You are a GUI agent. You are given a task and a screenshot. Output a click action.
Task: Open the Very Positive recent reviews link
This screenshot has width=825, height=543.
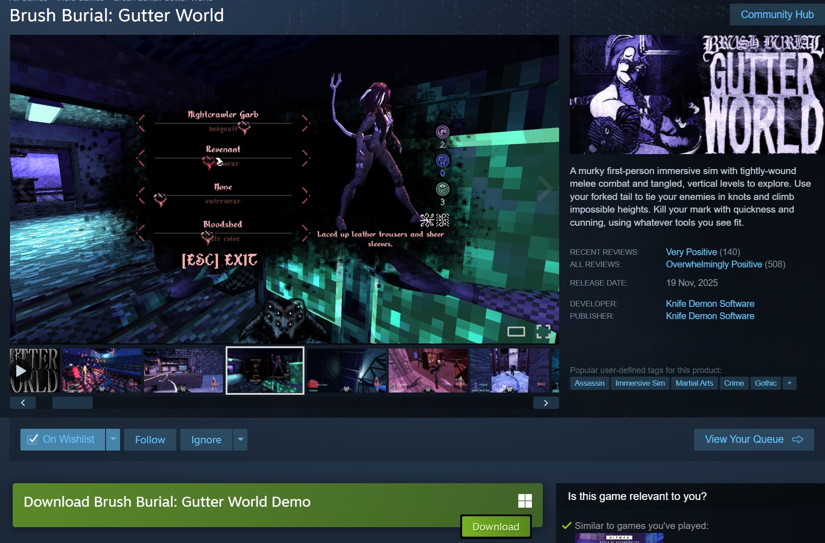(x=691, y=252)
